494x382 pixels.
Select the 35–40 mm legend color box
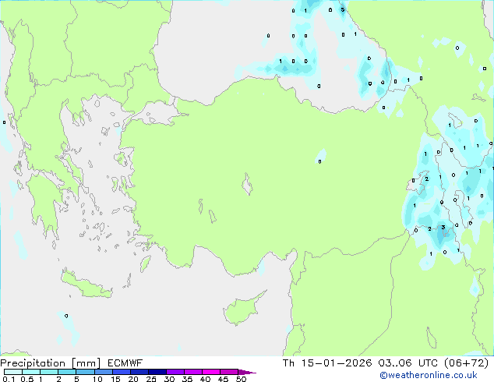(x=192, y=372)
